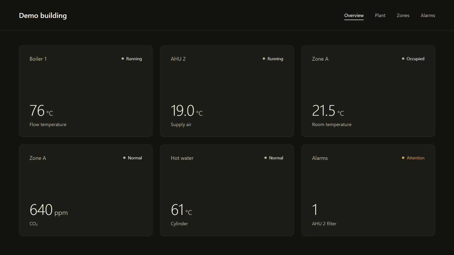Click the Cylinder label

179,224
